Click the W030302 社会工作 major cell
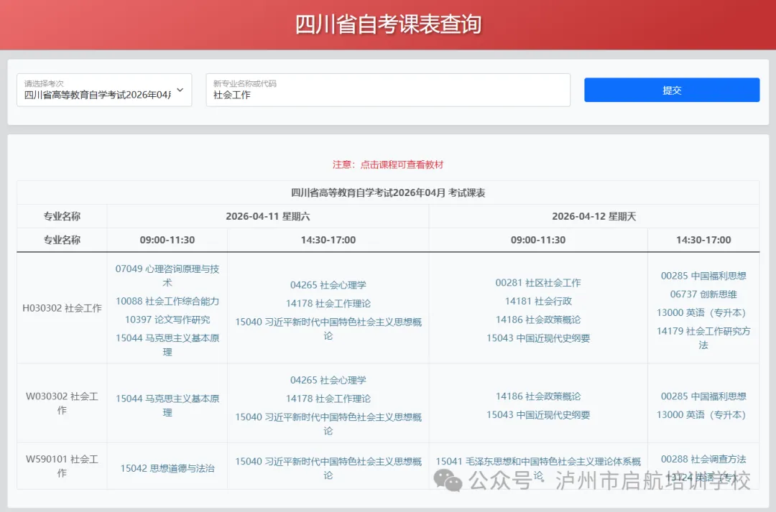 pyautogui.click(x=62, y=404)
